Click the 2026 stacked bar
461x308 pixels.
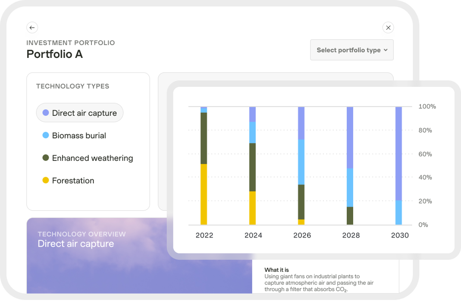[x=301, y=166]
